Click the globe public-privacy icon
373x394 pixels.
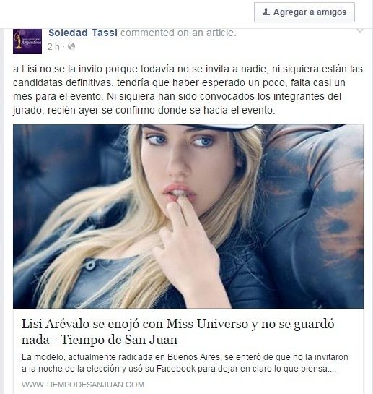pos(71,46)
